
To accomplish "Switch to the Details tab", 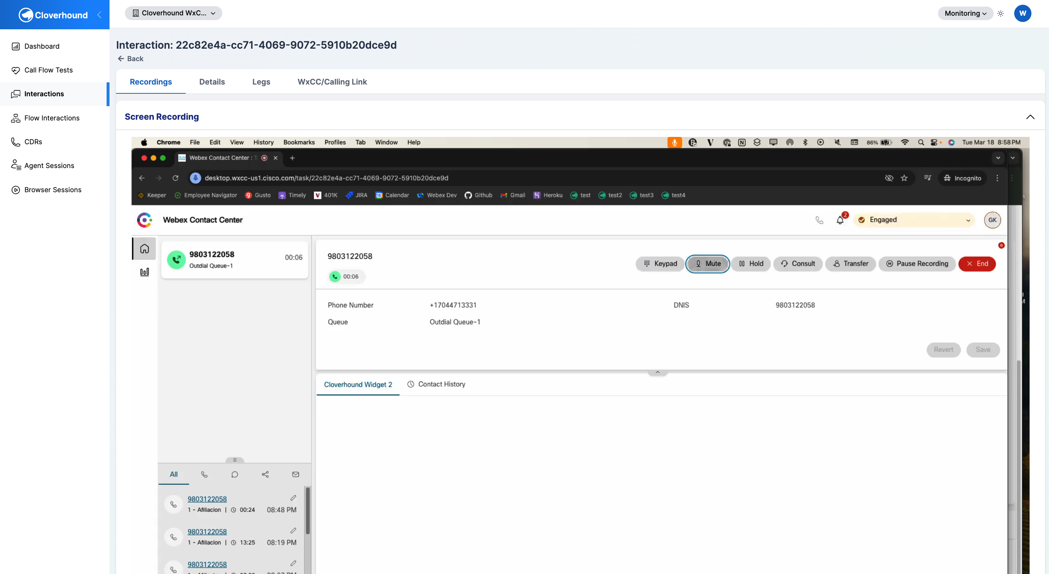I will [x=212, y=82].
